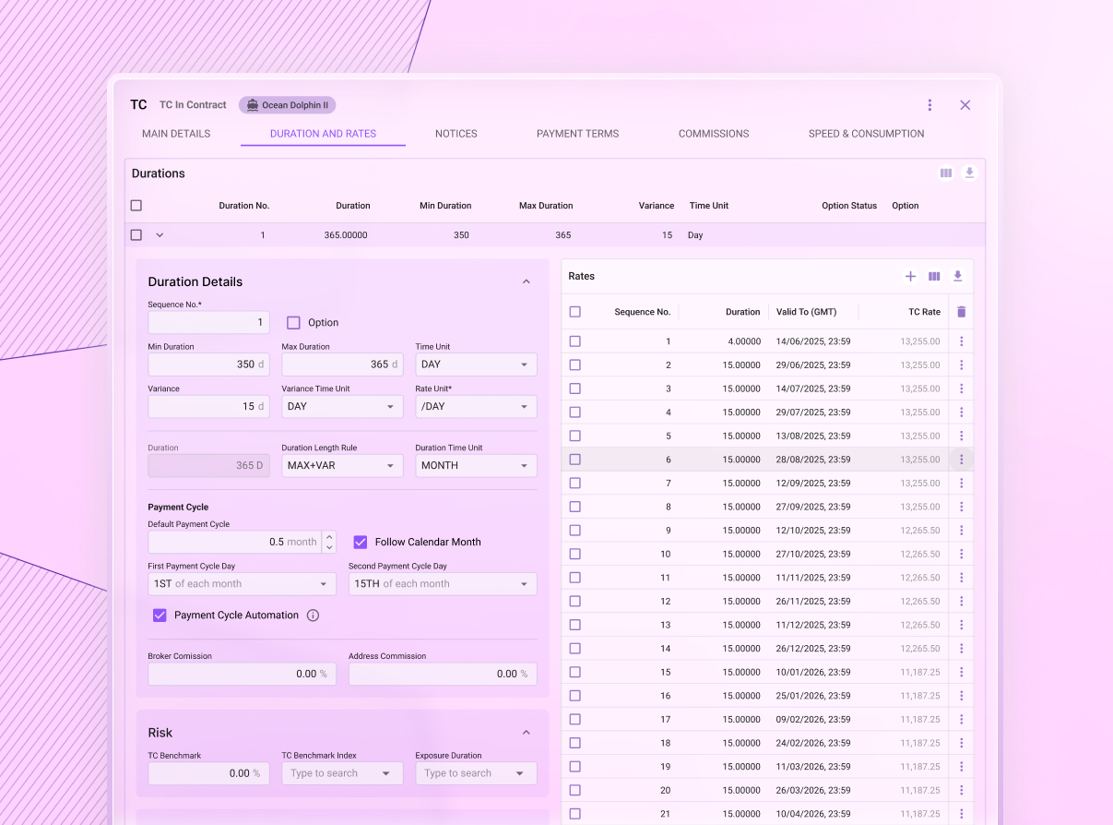Go to the Commissions tab
This screenshot has height=825, width=1113.
pyautogui.click(x=714, y=134)
